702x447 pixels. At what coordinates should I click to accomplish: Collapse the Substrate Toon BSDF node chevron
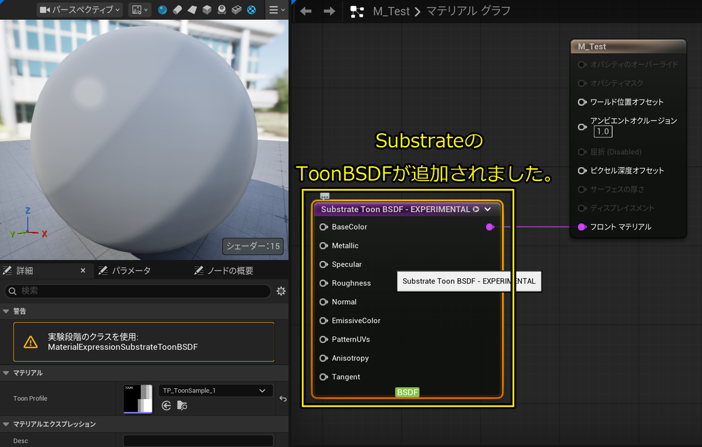coord(488,209)
